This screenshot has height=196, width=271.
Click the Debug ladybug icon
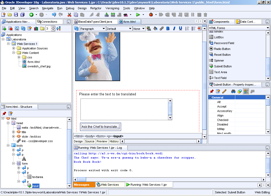pyautogui.click(x=151, y=15)
